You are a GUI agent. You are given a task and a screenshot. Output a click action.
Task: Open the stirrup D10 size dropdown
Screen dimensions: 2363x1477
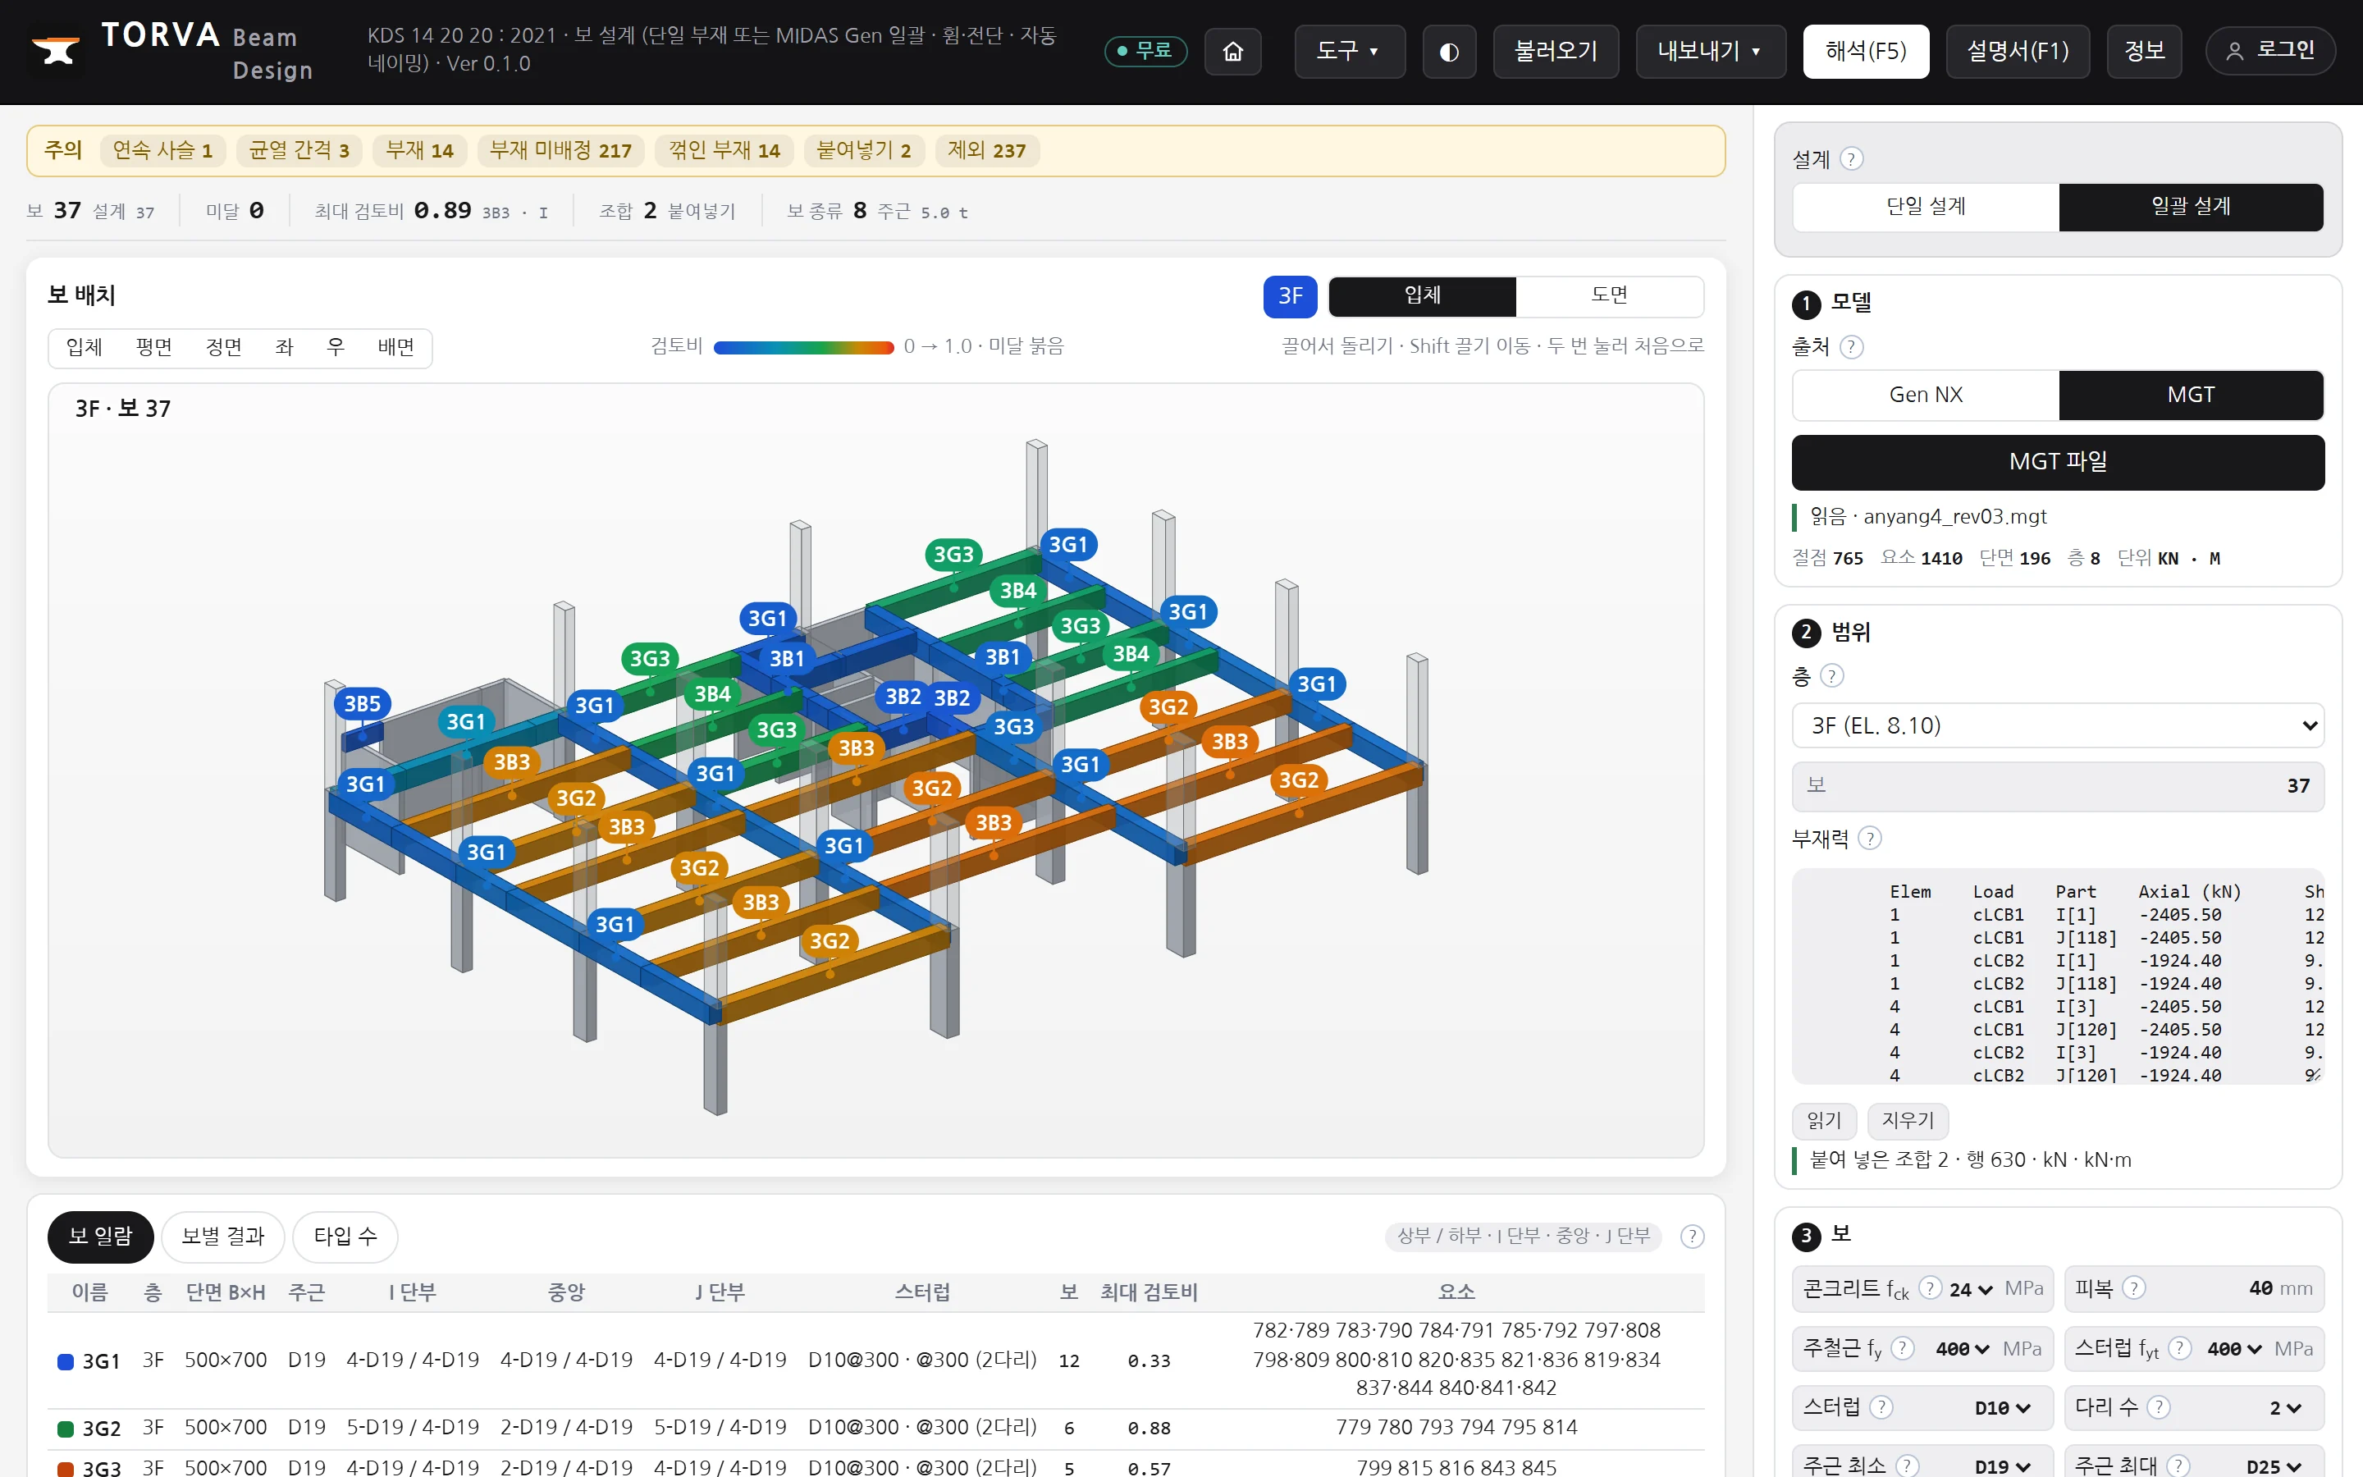2002,1407
